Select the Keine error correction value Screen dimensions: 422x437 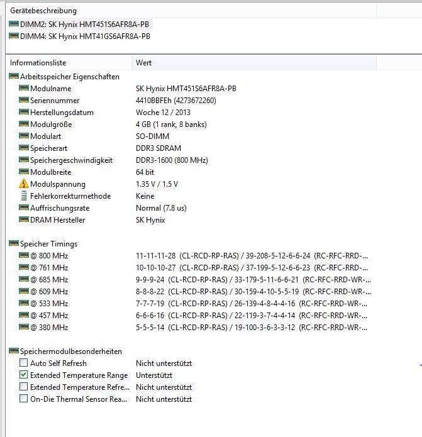145,196
